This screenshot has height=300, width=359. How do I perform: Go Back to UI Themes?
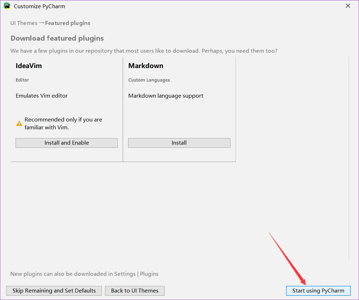point(135,291)
